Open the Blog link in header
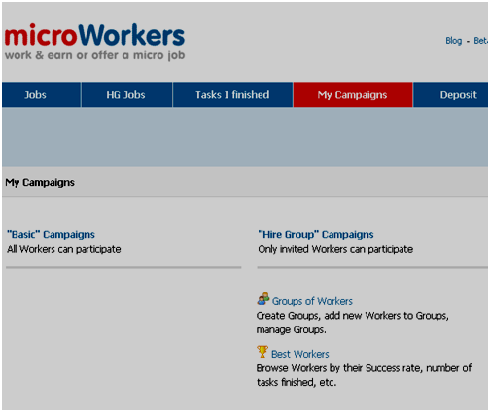The height and width of the screenshot is (412, 490). pyautogui.click(x=454, y=41)
